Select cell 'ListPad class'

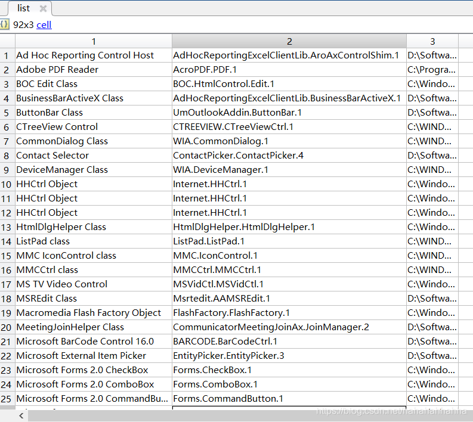point(94,241)
